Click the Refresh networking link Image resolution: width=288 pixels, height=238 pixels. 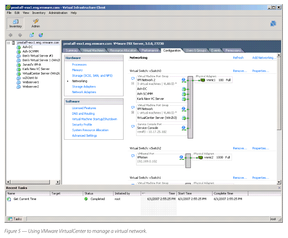pos(238,58)
